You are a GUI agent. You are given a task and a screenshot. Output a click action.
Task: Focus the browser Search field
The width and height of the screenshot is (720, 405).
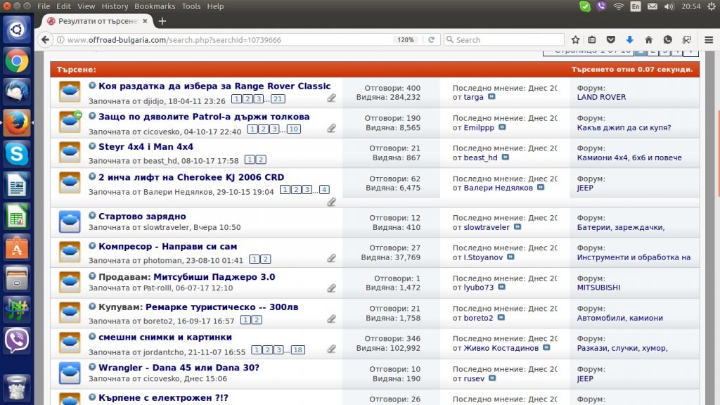tap(504, 40)
